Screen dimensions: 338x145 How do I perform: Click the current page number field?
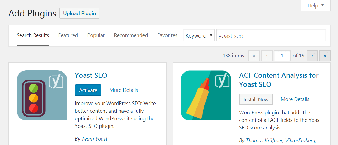coord(282,56)
